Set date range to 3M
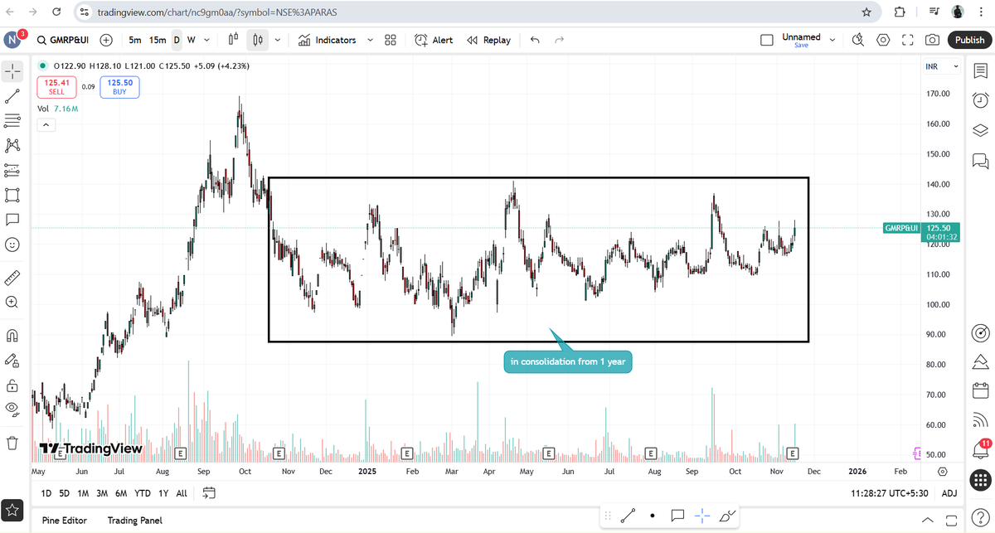The width and height of the screenshot is (995, 533). coord(102,493)
